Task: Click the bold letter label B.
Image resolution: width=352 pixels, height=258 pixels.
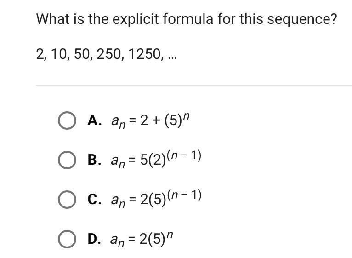Action: pos(94,160)
